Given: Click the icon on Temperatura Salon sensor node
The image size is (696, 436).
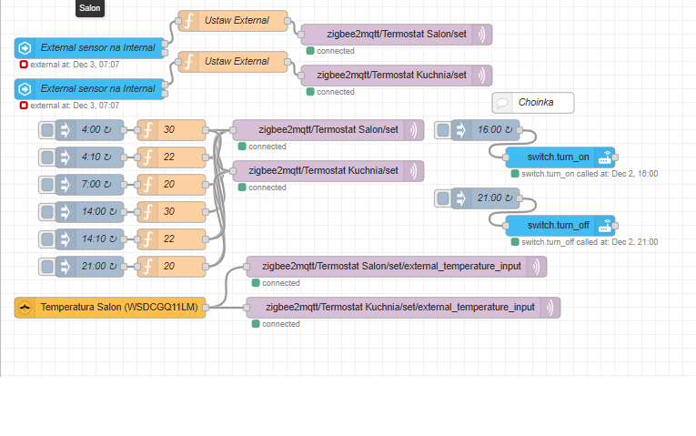Looking at the screenshot, I should coord(25,308).
